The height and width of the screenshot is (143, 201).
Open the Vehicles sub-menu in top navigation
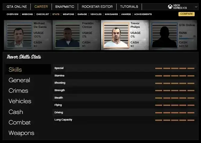coord(96,14)
